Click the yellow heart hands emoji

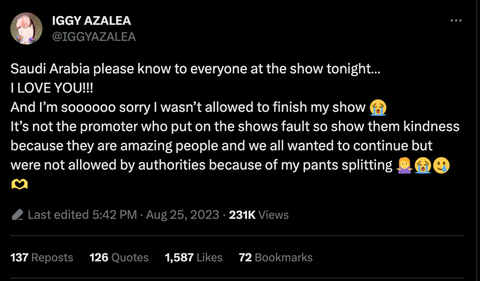19,184
